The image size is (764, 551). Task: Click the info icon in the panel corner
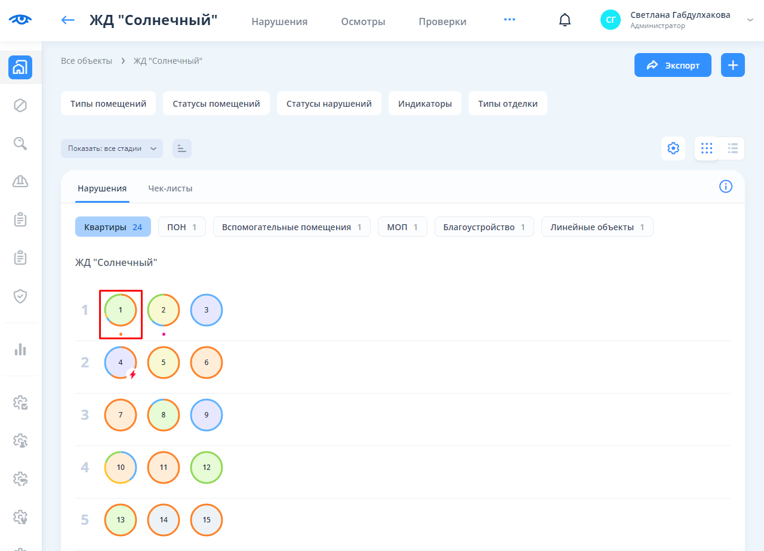click(x=726, y=187)
